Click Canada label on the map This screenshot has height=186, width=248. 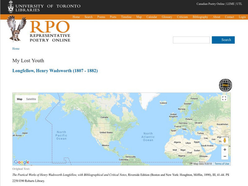(x=104, y=117)
